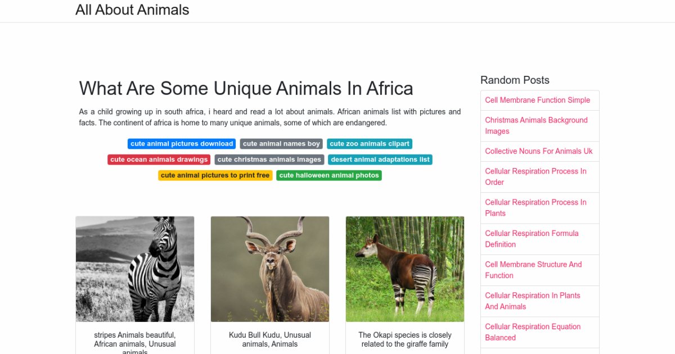
Task: Select 'Cellular Respiration Equation Balanced' link
Action: point(533,332)
